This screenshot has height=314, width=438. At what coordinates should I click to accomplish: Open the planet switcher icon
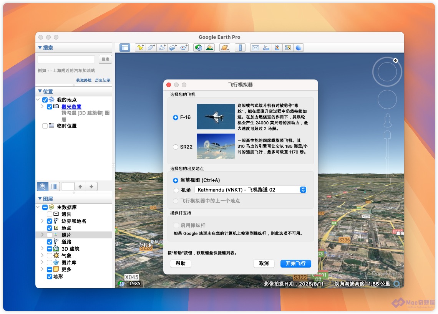pos(225,48)
